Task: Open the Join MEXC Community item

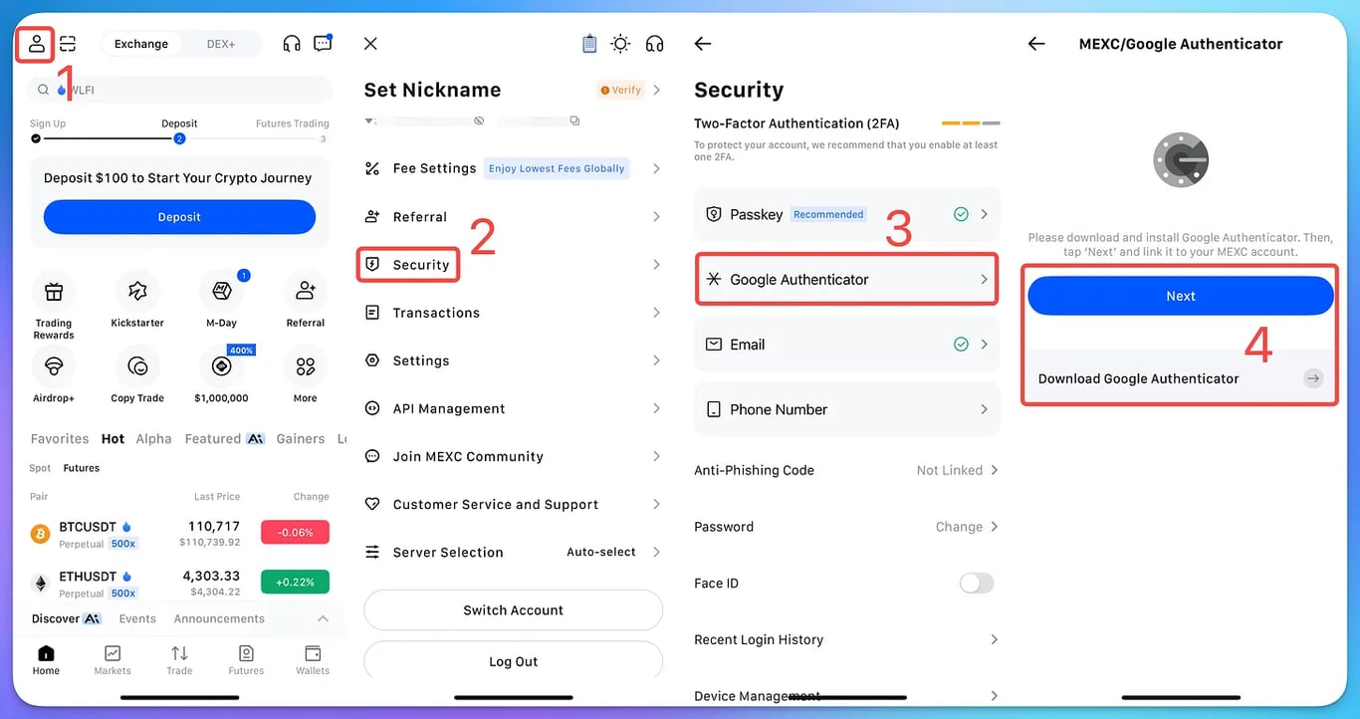Action: [x=513, y=456]
